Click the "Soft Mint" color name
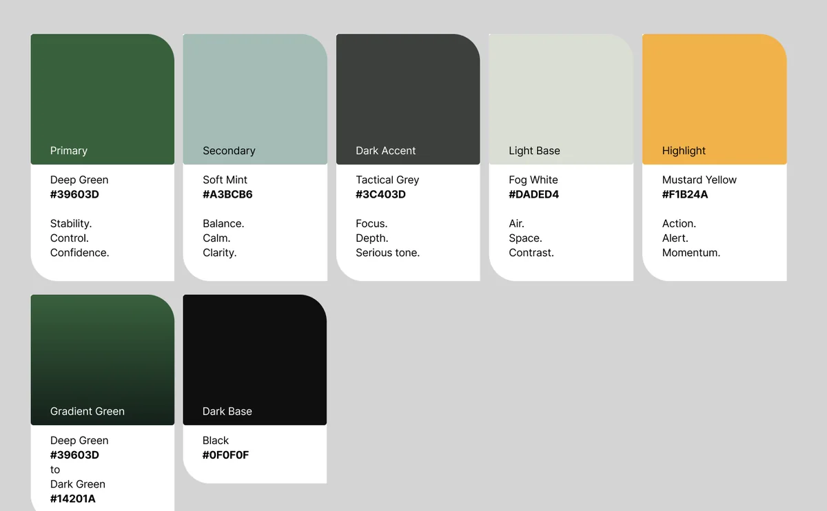 (225, 180)
